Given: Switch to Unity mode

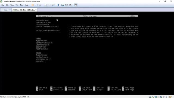Looking at the screenshot, I should point(70,5).
